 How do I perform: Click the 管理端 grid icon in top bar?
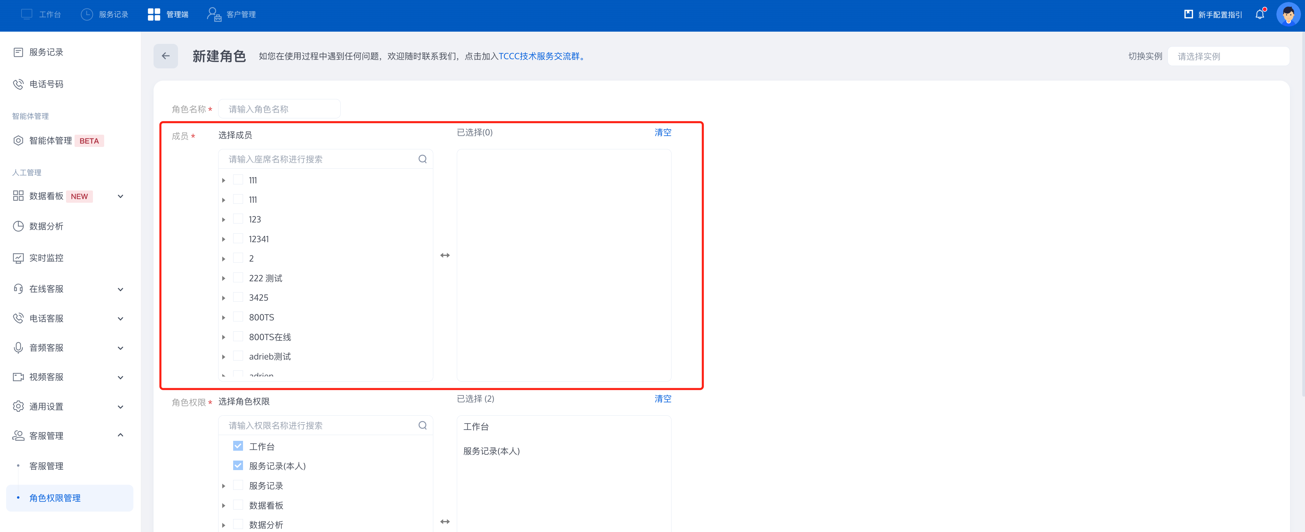[x=154, y=14]
